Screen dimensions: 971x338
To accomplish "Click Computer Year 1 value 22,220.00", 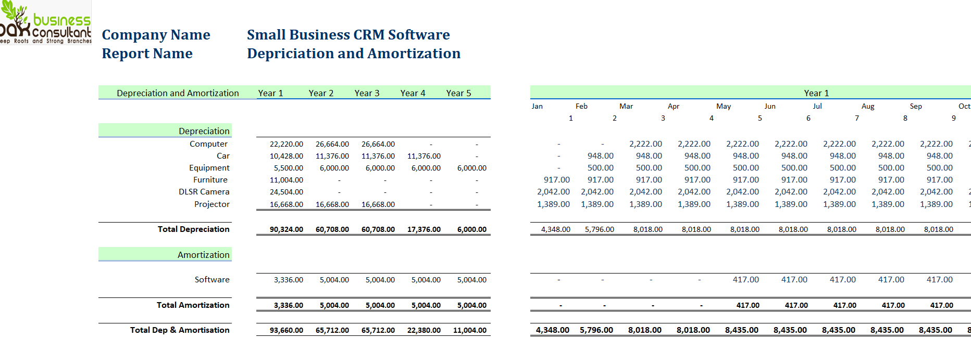I will pyautogui.click(x=286, y=144).
